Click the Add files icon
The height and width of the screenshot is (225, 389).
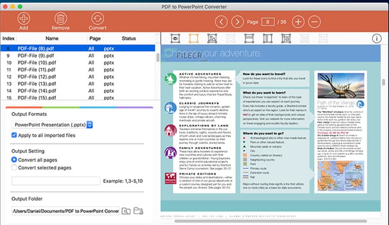[x=24, y=19]
